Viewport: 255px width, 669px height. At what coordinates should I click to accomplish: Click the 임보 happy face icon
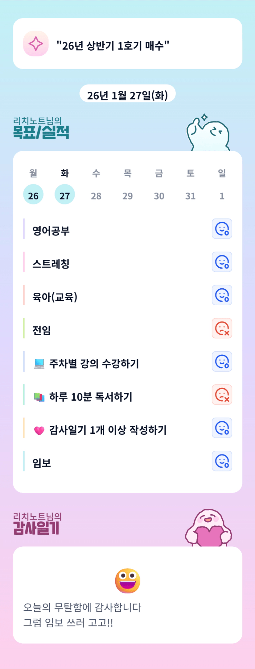[222, 461]
